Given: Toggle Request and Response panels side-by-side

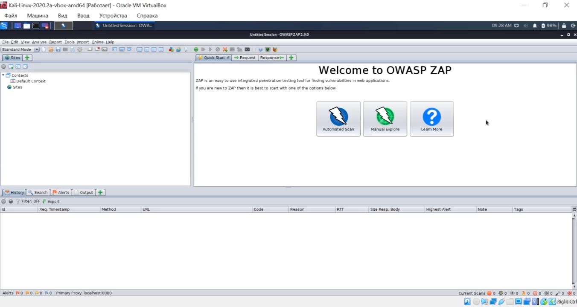Looking at the screenshot, I should 154,49.
